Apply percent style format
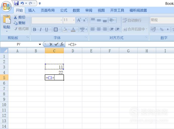This screenshot has height=129, width=174. (162, 29)
